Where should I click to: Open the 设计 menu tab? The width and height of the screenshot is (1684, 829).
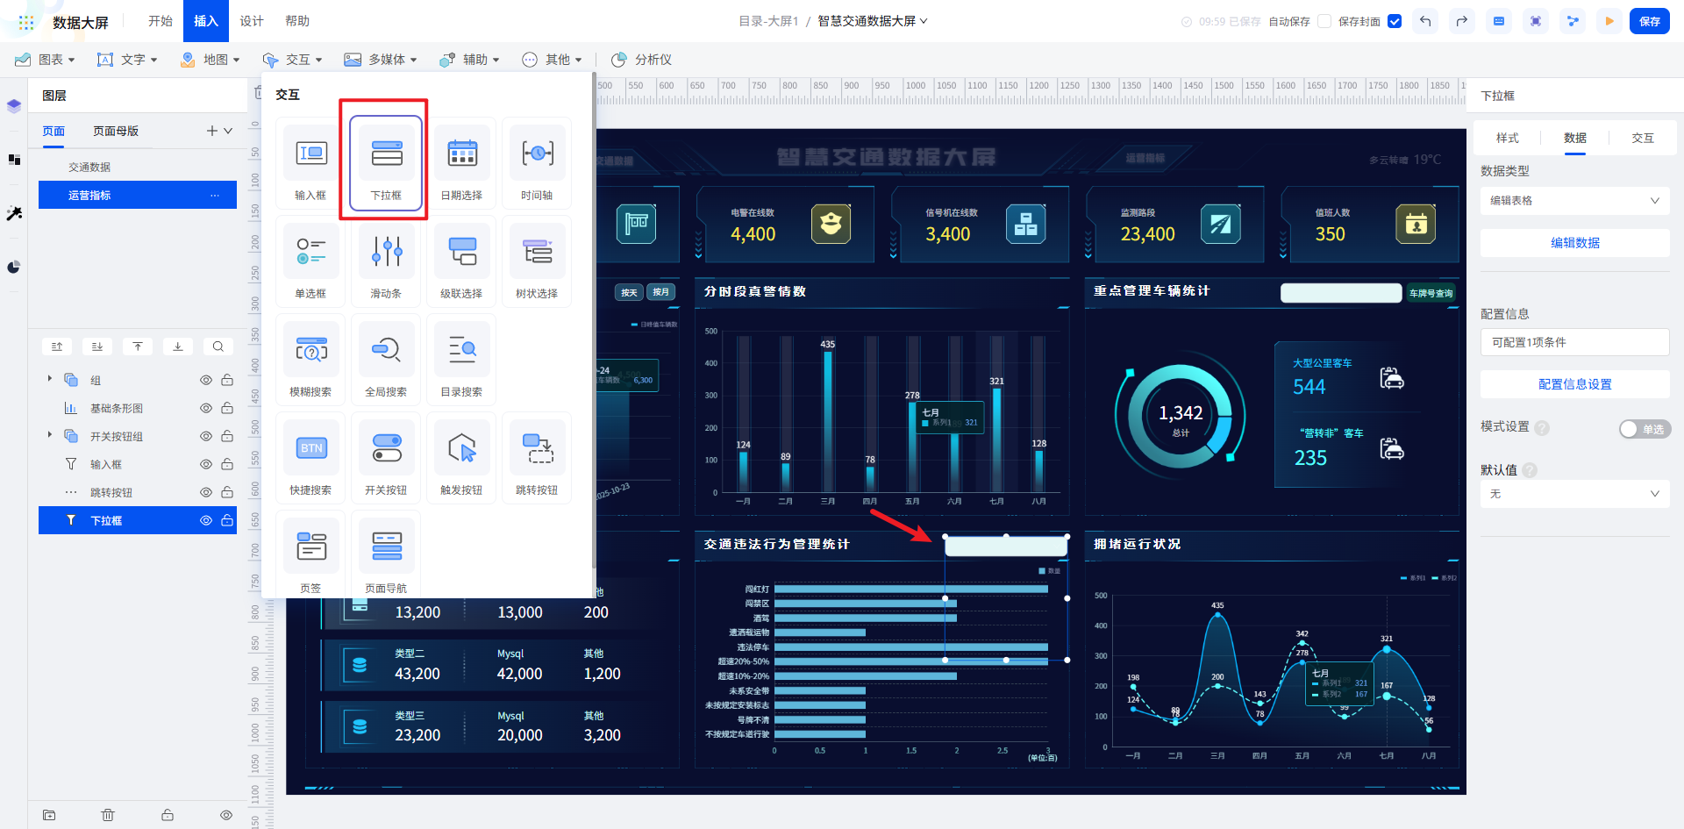point(252,21)
